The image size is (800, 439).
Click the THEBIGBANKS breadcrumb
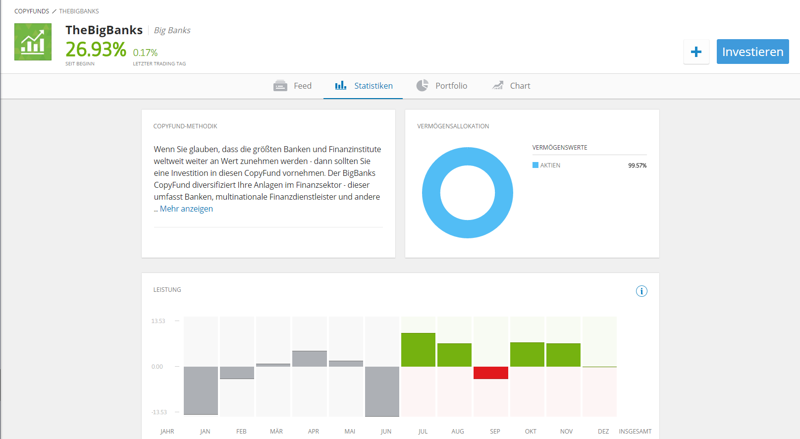tap(79, 11)
